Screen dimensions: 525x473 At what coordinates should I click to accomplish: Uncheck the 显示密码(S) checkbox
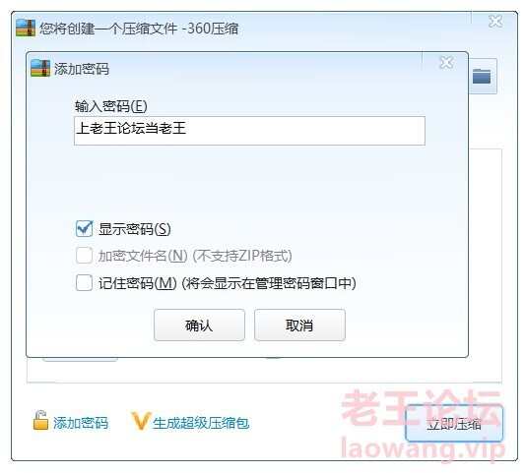coord(84,229)
